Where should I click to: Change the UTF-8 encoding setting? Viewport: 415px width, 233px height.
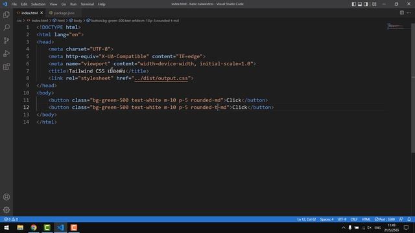[342, 219]
